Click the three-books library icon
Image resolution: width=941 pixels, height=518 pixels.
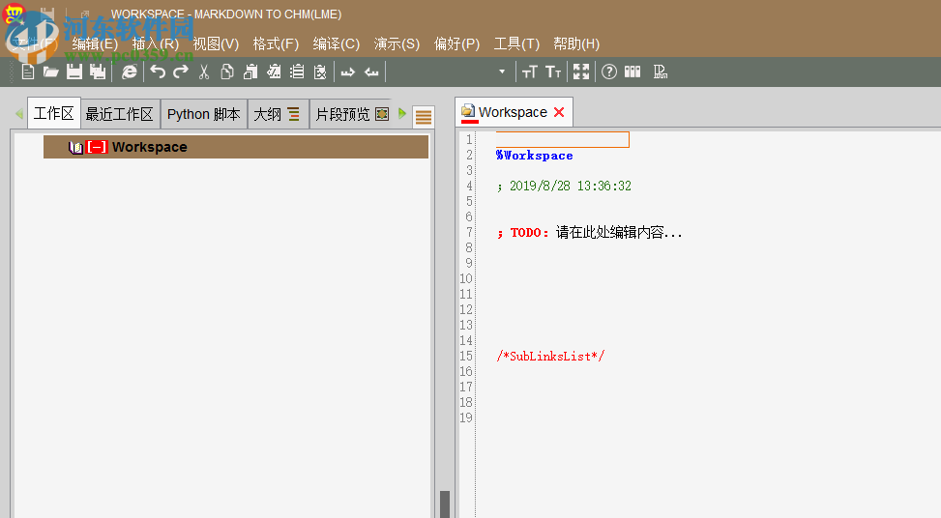632,72
